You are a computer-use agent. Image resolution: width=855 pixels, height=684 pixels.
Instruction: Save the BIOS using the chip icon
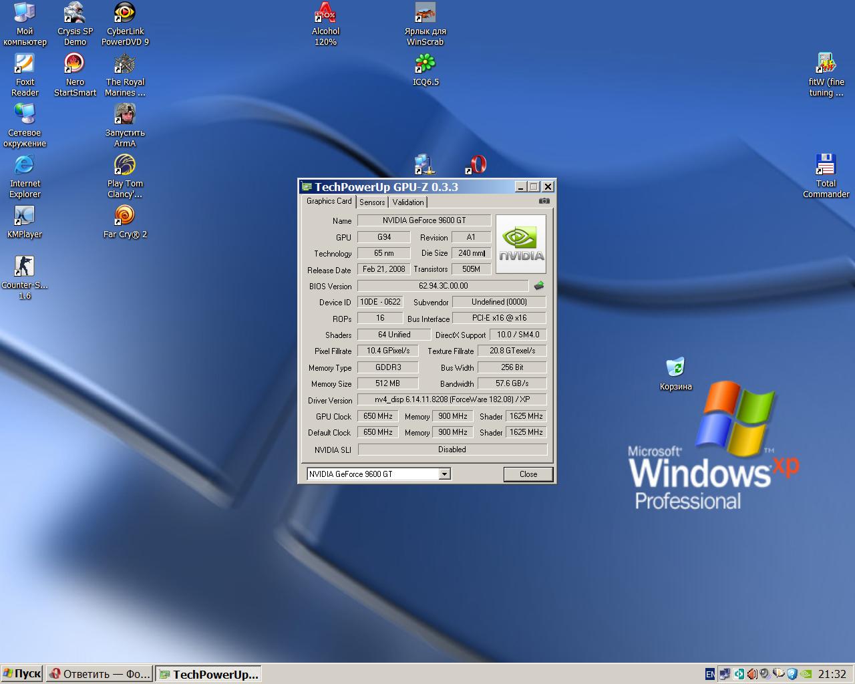click(x=538, y=286)
